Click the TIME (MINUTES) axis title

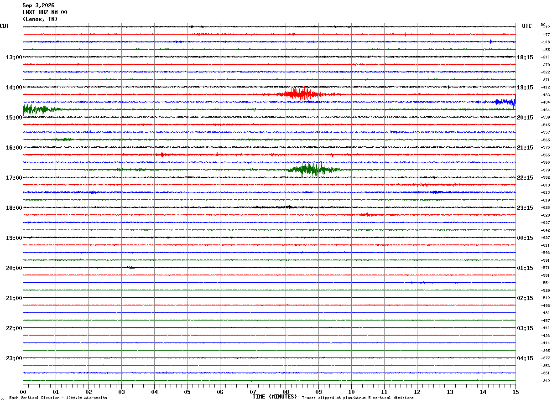pos(275,397)
